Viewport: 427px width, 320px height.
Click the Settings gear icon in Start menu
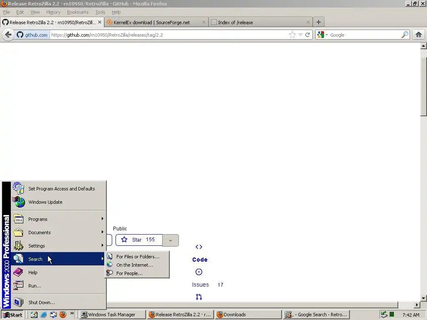[18, 246]
